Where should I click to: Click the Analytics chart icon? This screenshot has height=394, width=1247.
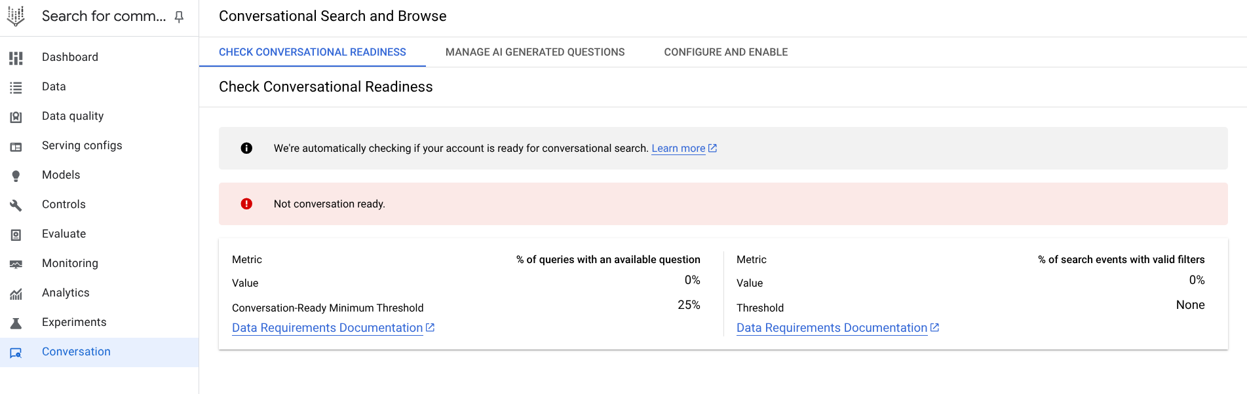click(16, 294)
